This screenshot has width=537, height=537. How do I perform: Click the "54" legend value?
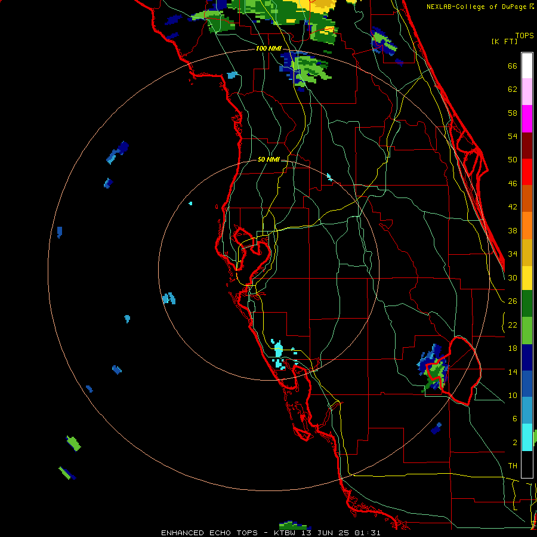[x=513, y=136]
